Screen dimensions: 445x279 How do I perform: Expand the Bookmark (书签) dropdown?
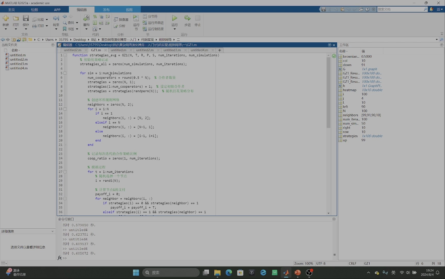pyautogui.click(x=77, y=29)
